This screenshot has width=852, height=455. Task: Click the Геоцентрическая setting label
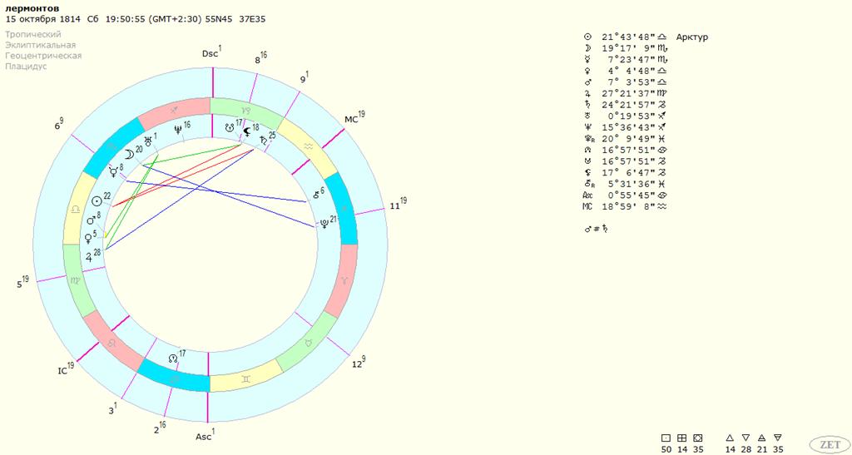coord(43,56)
